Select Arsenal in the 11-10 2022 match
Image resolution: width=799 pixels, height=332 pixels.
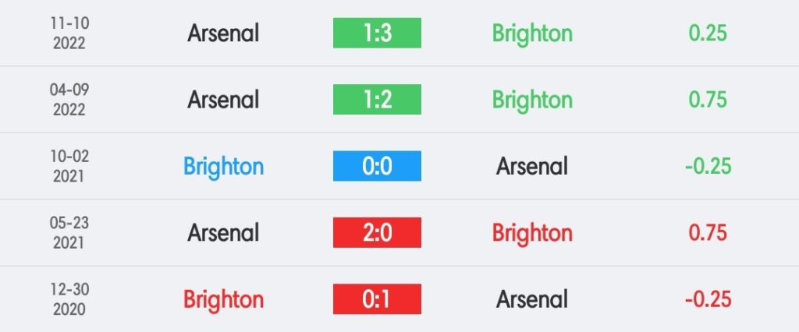(x=223, y=34)
